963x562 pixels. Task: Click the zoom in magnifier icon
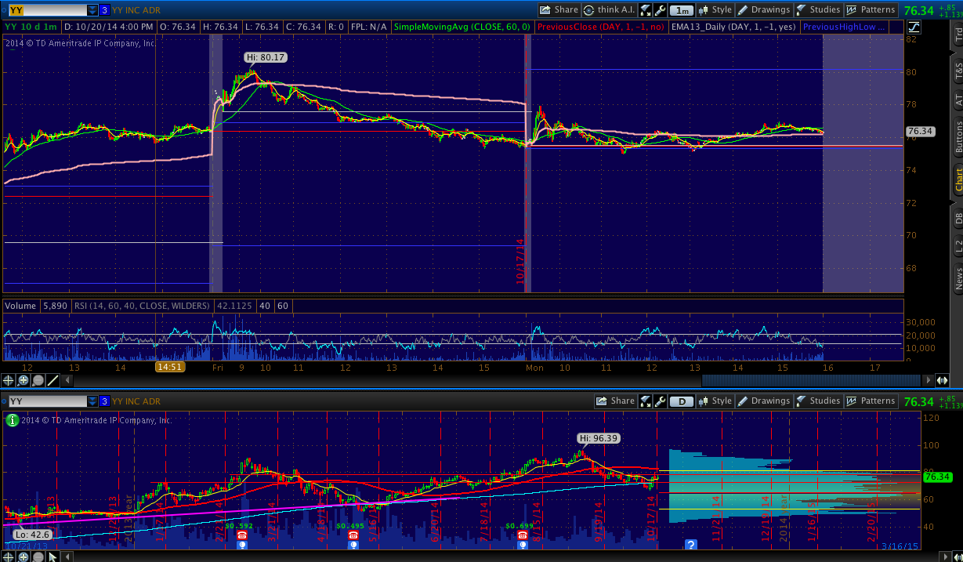tap(24, 381)
